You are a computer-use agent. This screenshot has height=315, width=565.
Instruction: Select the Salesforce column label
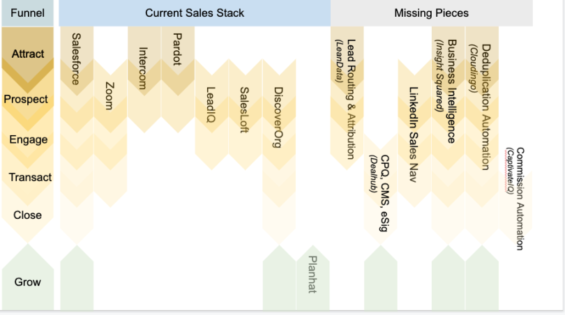tap(76, 59)
